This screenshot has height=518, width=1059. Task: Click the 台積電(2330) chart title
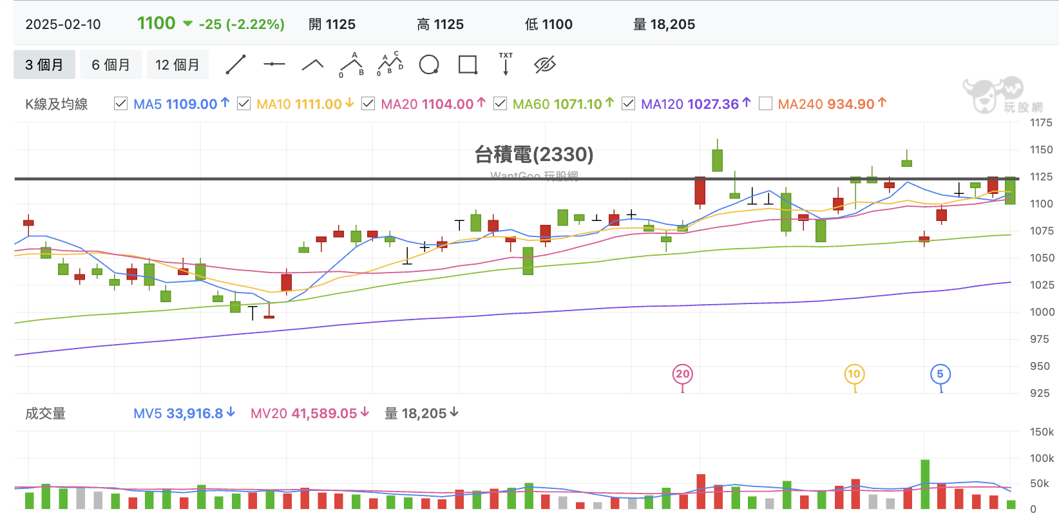[534, 155]
